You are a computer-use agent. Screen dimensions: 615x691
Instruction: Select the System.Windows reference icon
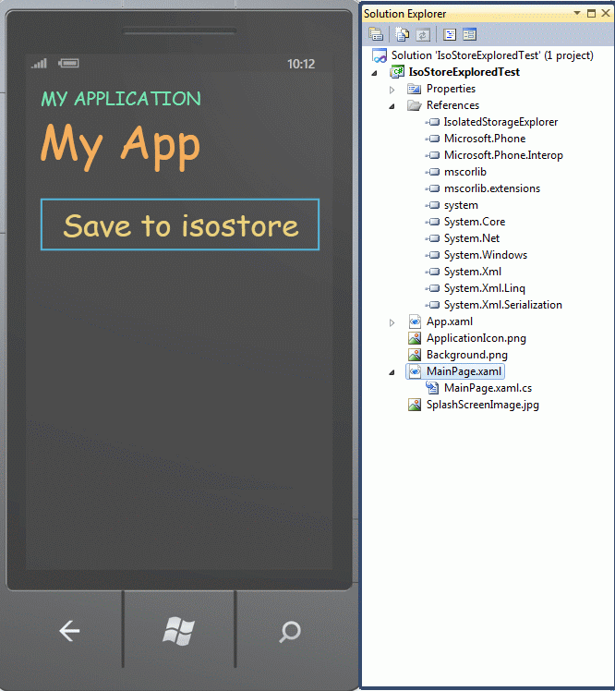[x=432, y=255]
